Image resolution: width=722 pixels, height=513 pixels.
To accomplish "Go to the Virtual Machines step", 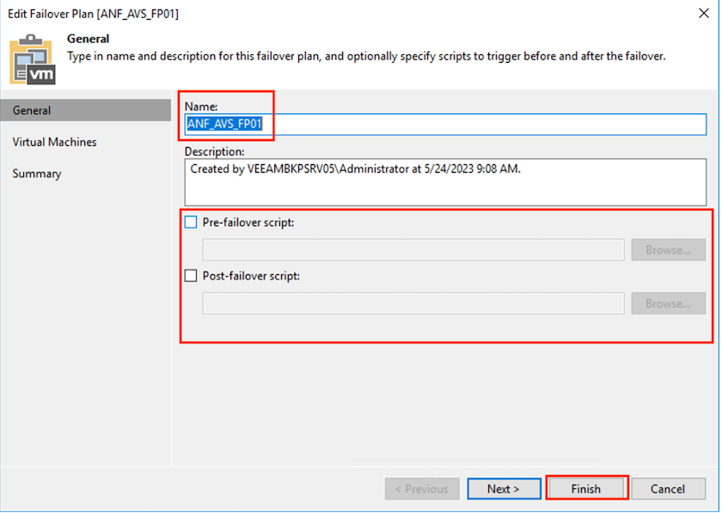I will (x=54, y=142).
